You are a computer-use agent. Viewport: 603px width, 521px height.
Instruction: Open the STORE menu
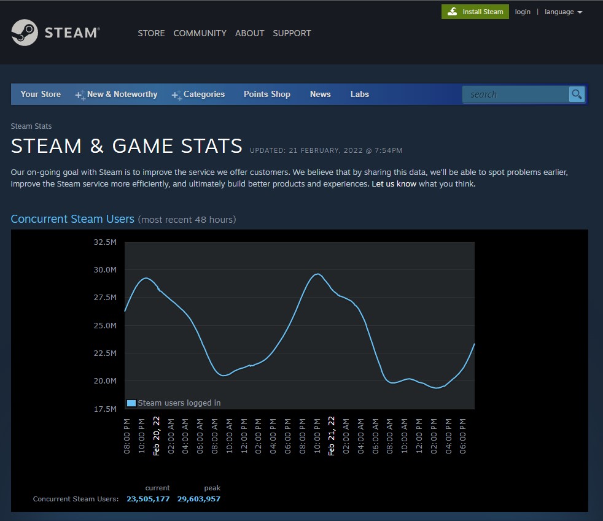tap(151, 33)
